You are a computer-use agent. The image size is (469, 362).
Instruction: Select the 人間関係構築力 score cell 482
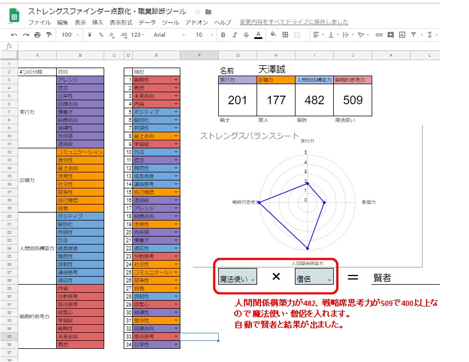click(314, 100)
